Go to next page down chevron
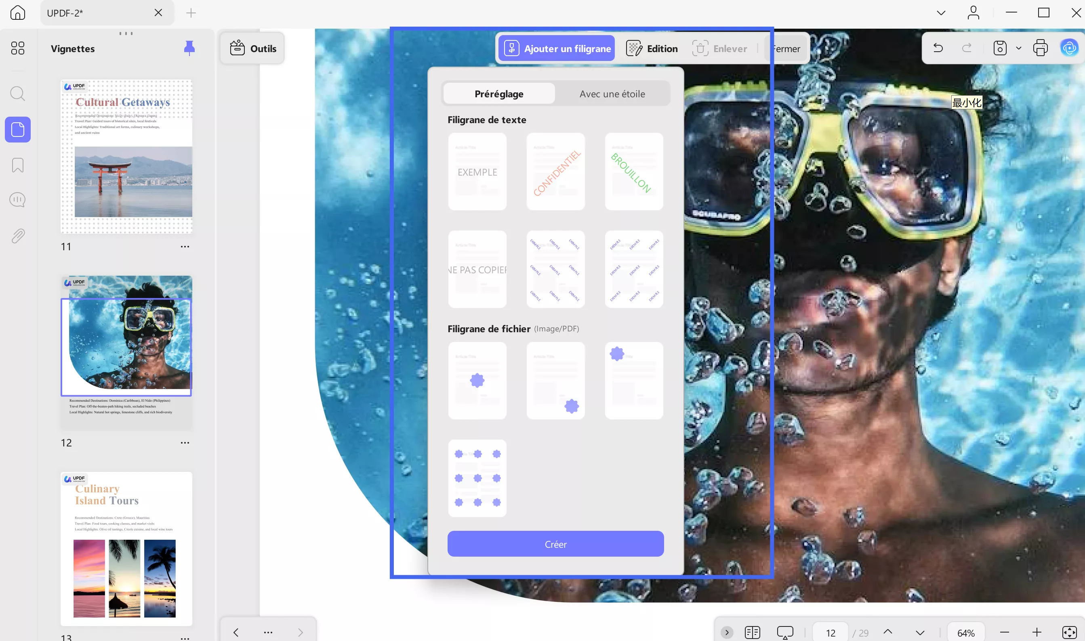This screenshot has width=1085, height=641. point(920,633)
